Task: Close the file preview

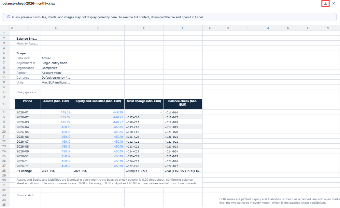Action: coord(334,4)
